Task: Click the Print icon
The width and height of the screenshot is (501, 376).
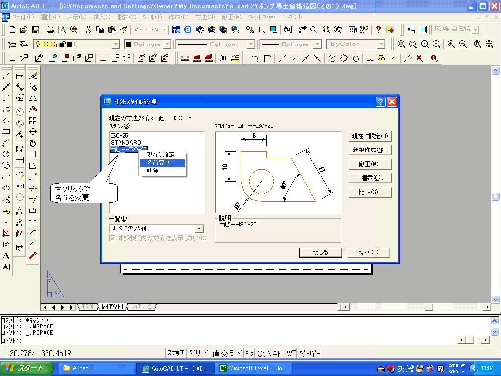Action: pos(50,30)
